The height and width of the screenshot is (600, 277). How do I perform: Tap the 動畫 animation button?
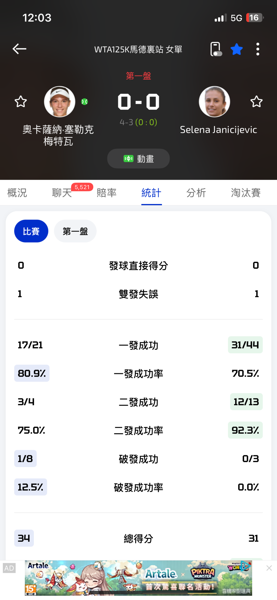click(138, 159)
